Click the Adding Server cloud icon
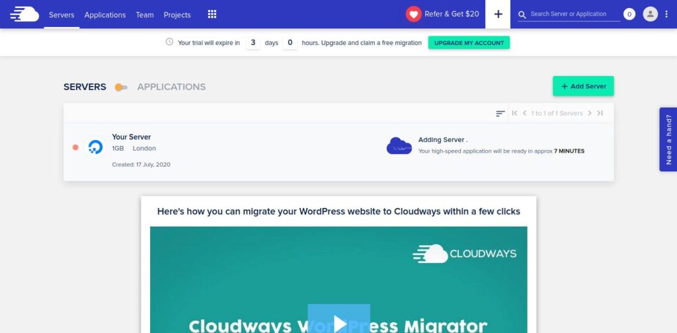The width and height of the screenshot is (677, 333). pos(399,146)
